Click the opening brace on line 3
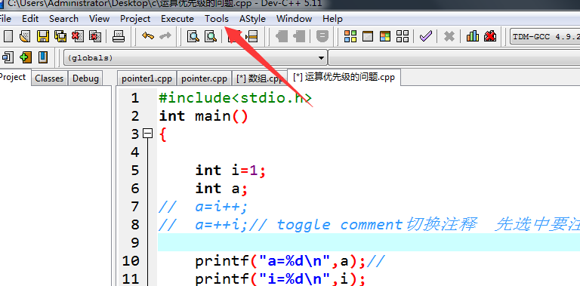This screenshot has width=580, height=286. coord(163,134)
